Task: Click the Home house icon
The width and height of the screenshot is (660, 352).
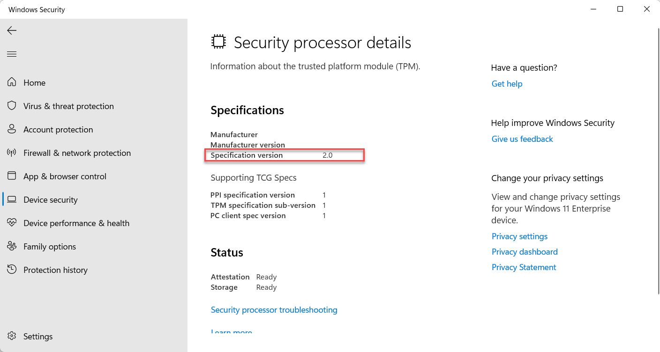Action: (x=12, y=82)
